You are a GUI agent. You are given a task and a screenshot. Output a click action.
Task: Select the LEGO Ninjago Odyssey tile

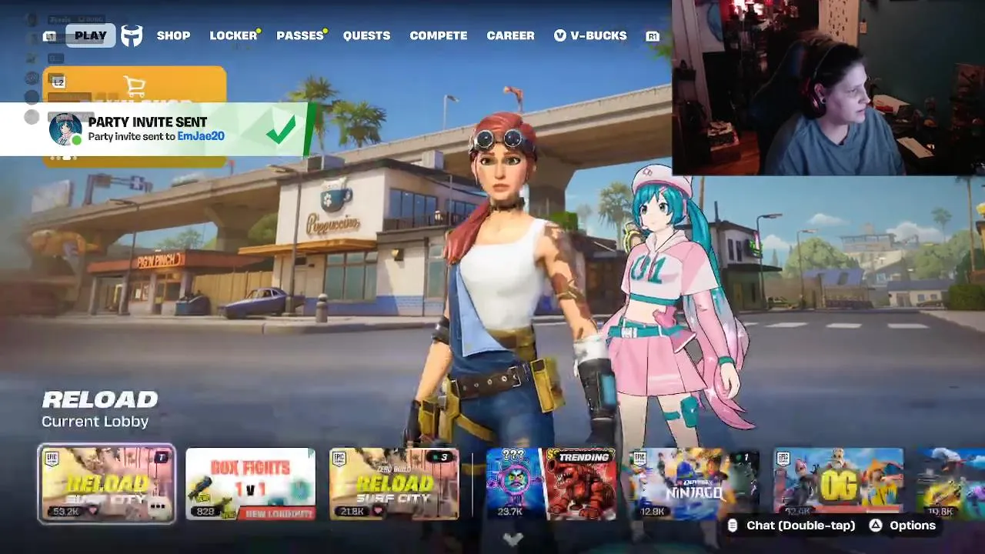(x=695, y=484)
